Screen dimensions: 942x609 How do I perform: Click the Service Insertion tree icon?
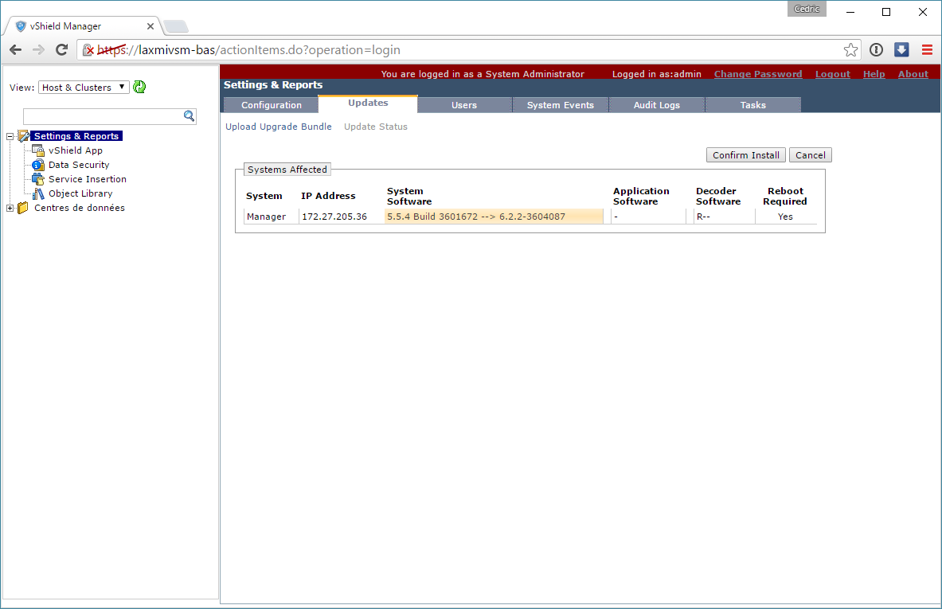38,179
